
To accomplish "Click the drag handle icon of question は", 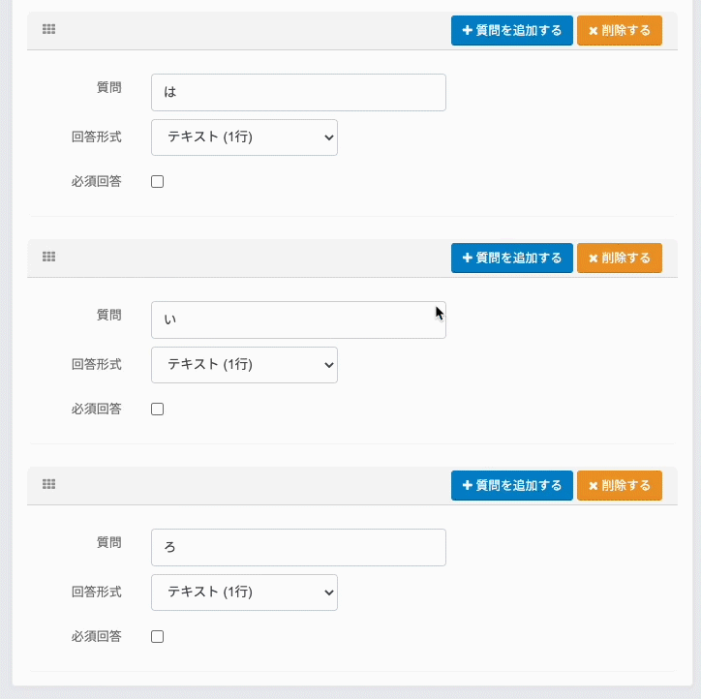I will tap(49, 30).
